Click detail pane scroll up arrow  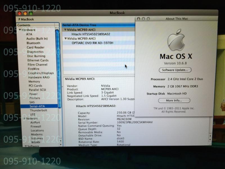pos(210,136)
